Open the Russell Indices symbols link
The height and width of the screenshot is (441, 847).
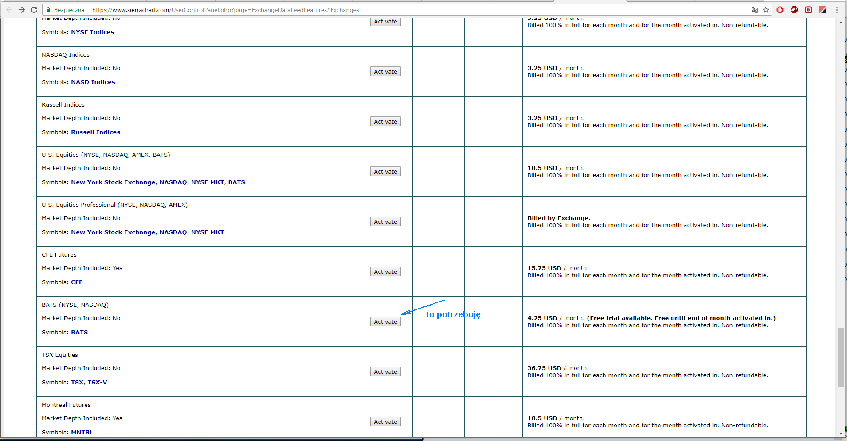[95, 132]
